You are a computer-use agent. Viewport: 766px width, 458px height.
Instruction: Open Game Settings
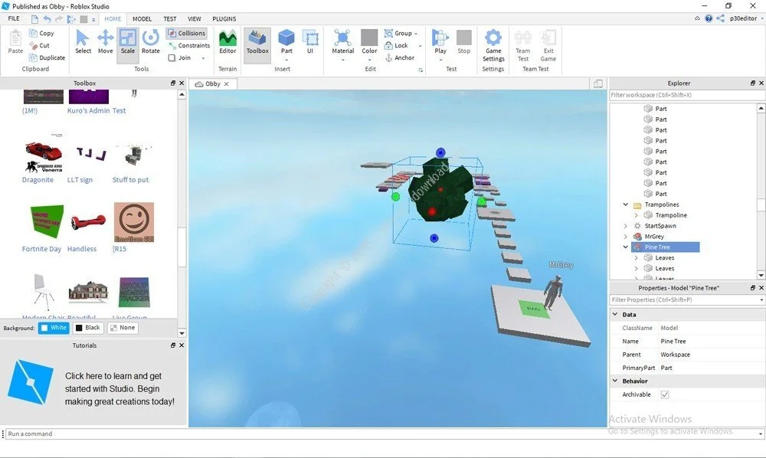click(493, 45)
